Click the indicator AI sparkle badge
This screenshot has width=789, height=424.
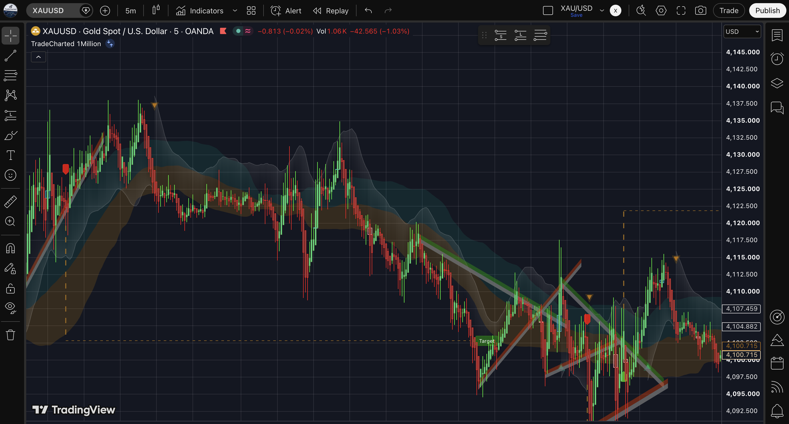point(110,44)
